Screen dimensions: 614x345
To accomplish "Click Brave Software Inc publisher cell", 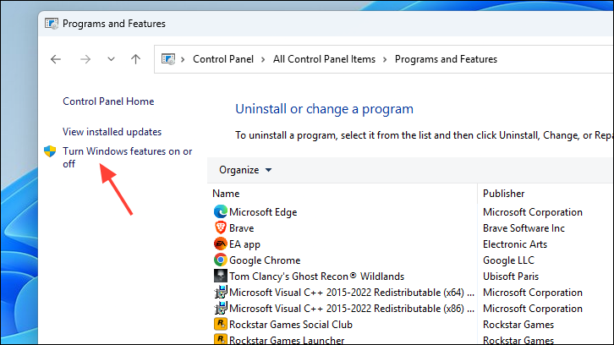I will pos(524,228).
